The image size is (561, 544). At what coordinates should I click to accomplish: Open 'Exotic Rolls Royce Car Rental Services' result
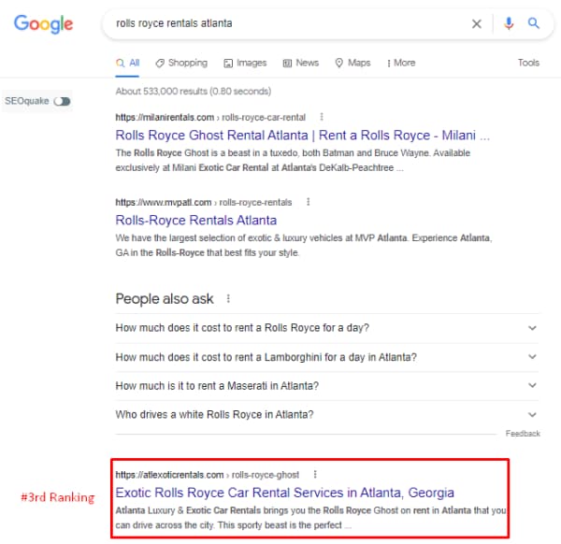pos(285,493)
